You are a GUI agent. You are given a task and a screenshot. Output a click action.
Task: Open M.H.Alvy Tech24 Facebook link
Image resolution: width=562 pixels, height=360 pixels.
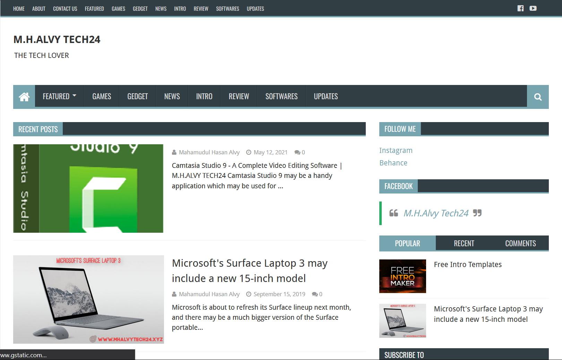pyautogui.click(x=436, y=213)
